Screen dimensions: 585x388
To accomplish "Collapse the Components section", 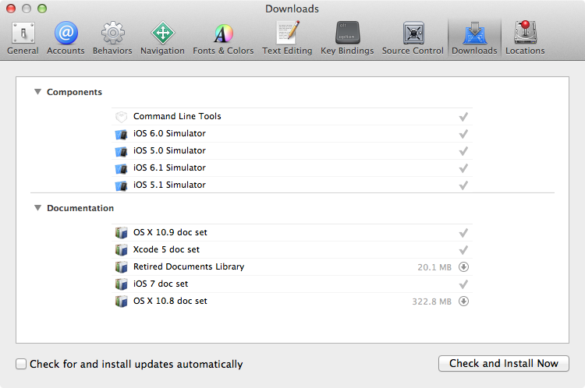I will (37, 92).
